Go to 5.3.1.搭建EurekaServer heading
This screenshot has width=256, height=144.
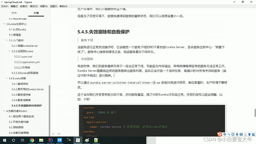point(25,46)
